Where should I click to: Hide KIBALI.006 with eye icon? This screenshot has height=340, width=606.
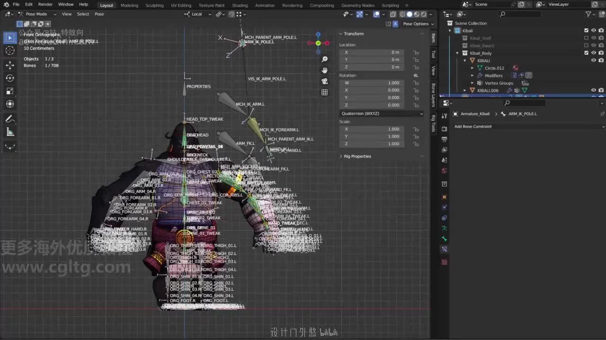coord(593,90)
